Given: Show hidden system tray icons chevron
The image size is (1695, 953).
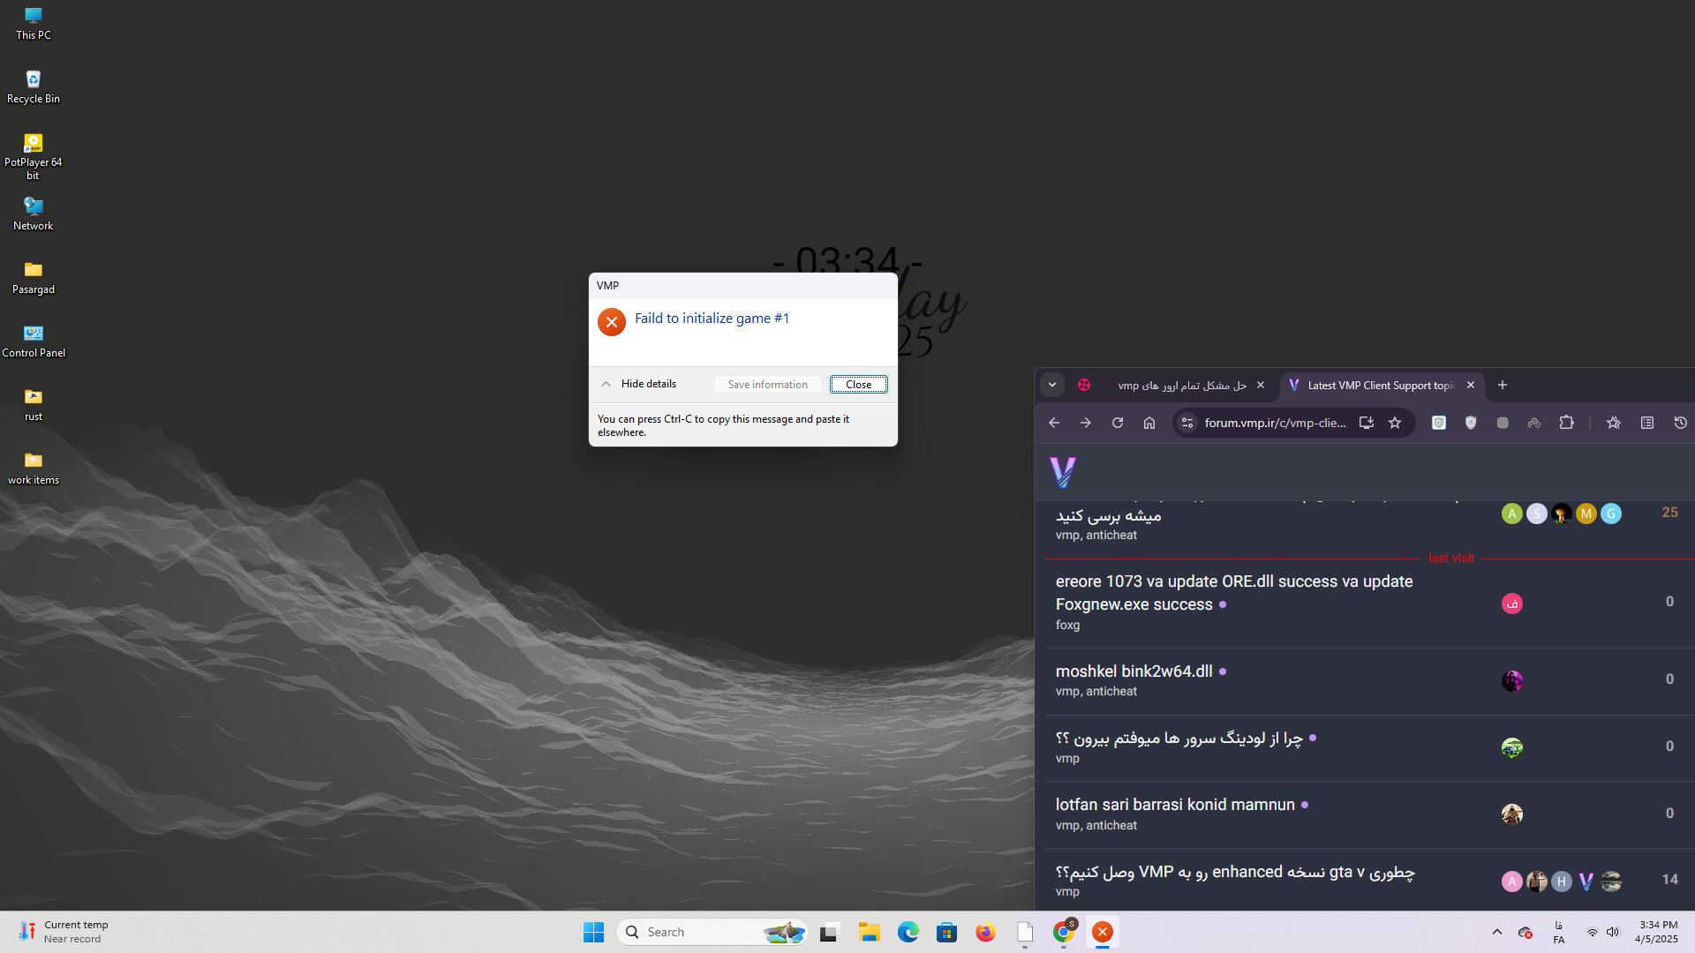Looking at the screenshot, I should pos(1497,932).
